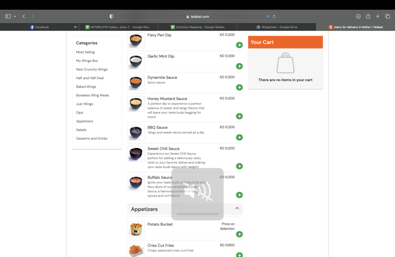Add BBQ Sauce using plus button
Screen dimensions: 395x257
coord(240,138)
